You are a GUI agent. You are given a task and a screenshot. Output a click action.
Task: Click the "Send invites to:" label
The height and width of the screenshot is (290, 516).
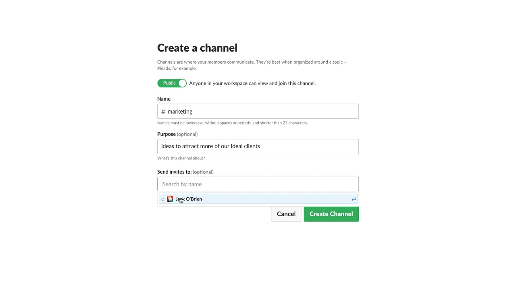174,172
